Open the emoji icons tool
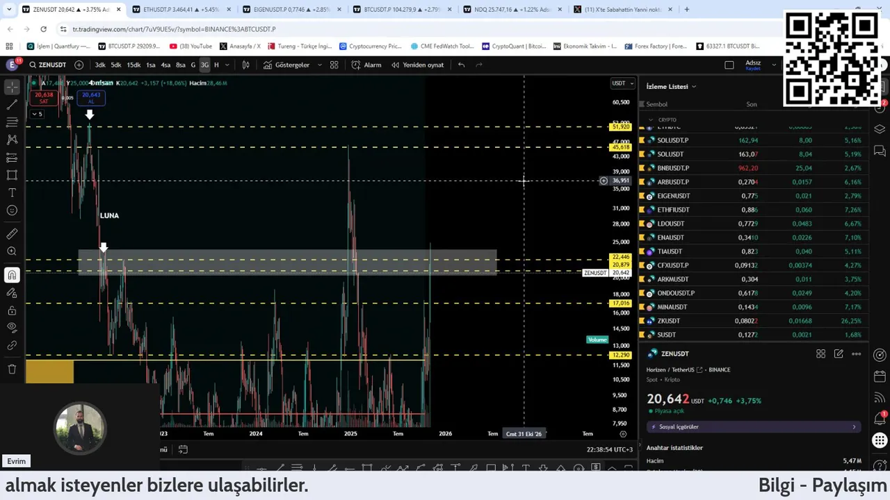The width and height of the screenshot is (890, 500). pos(12,210)
